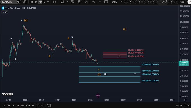
Task: Open the Indicators panel
Action: (62, 2)
